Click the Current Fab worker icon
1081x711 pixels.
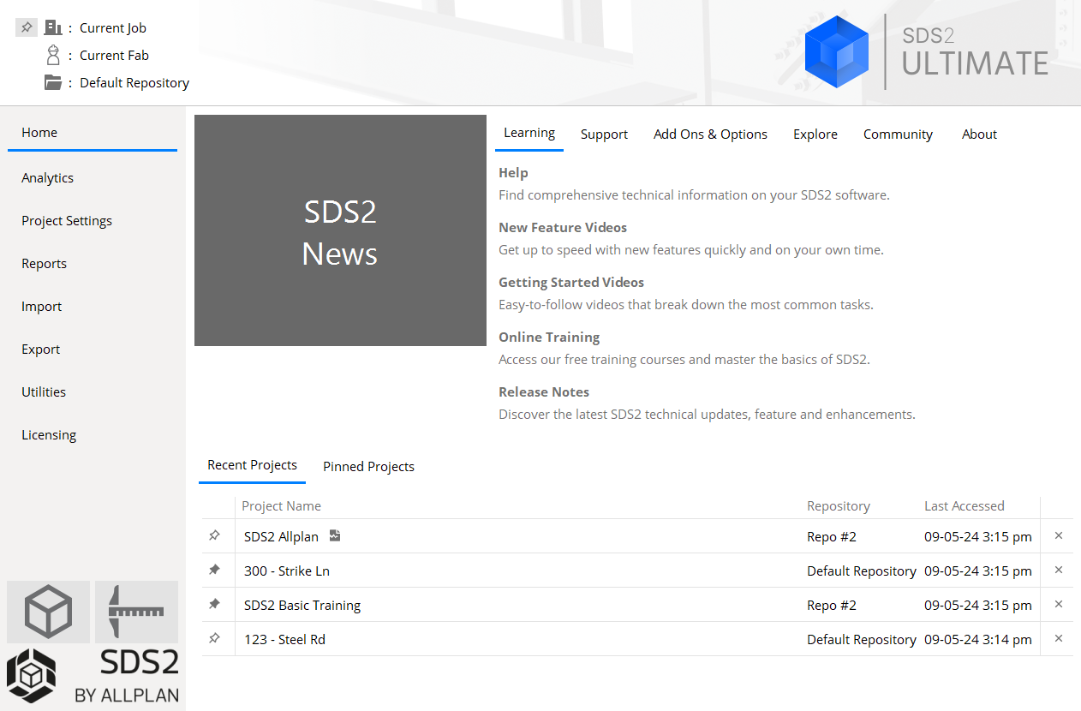point(53,55)
